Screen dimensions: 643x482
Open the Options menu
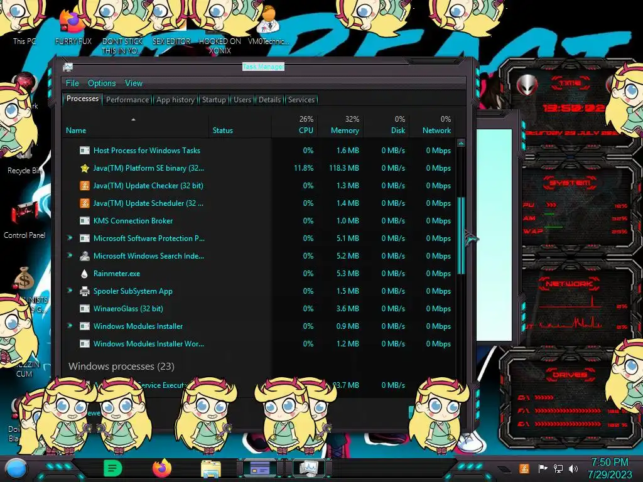pyautogui.click(x=102, y=83)
